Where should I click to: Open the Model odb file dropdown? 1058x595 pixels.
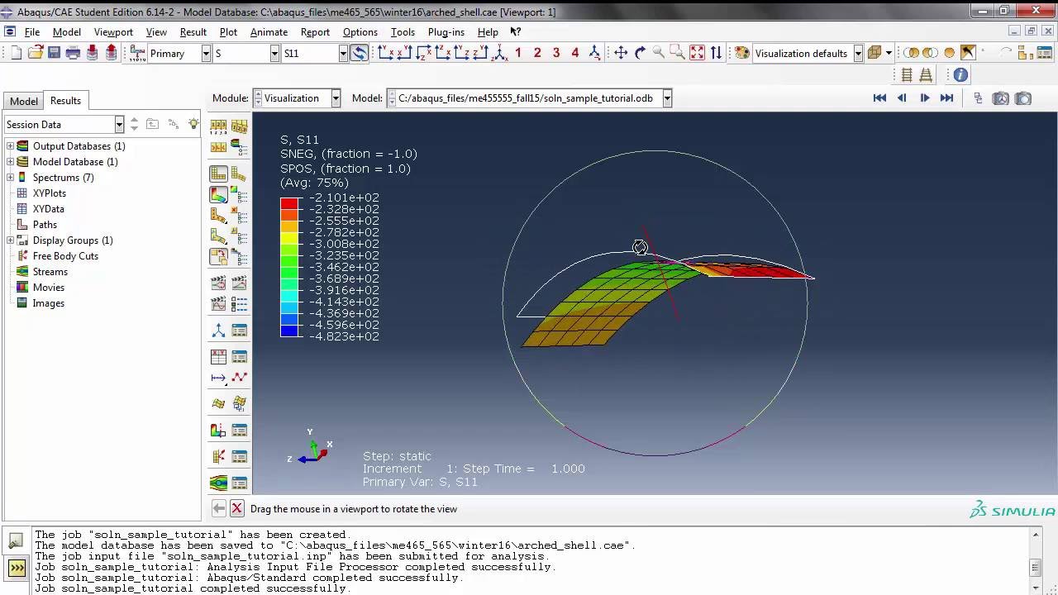tap(666, 98)
